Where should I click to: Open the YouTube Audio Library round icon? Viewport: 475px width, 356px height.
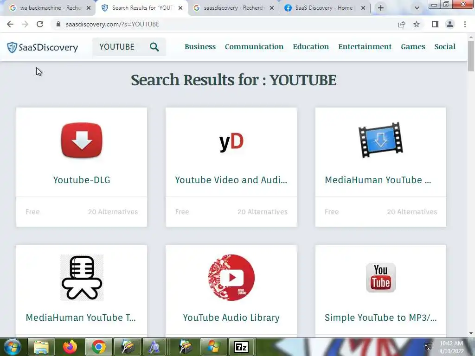point(231,278)
